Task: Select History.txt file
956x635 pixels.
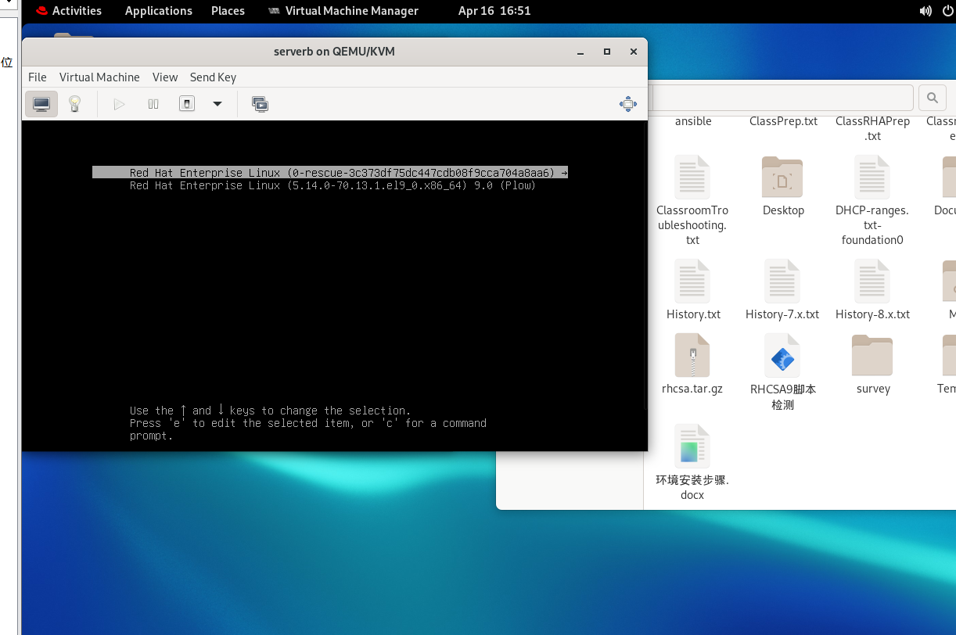Action: (x=693, y=289)
